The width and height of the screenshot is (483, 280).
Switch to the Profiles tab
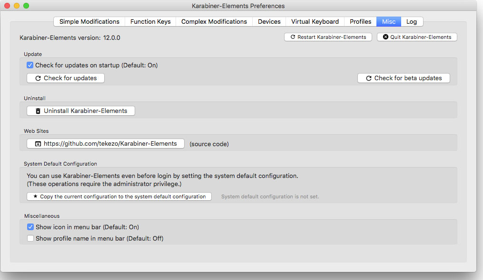360,21
